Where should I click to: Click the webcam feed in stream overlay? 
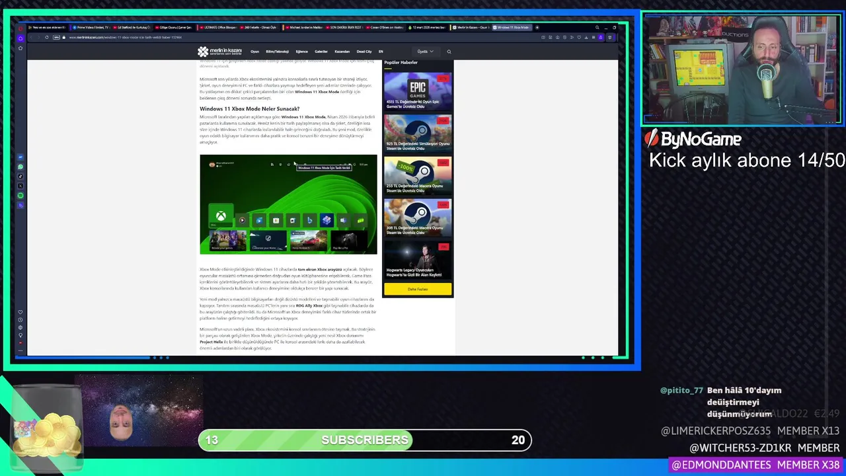point(742,69)
